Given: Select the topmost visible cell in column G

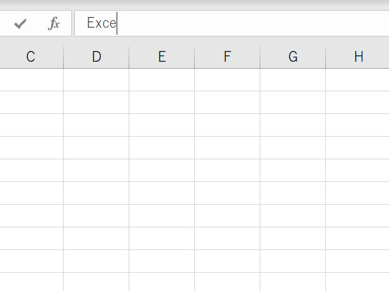Looking at the screenshot, I should click(293, 80).
